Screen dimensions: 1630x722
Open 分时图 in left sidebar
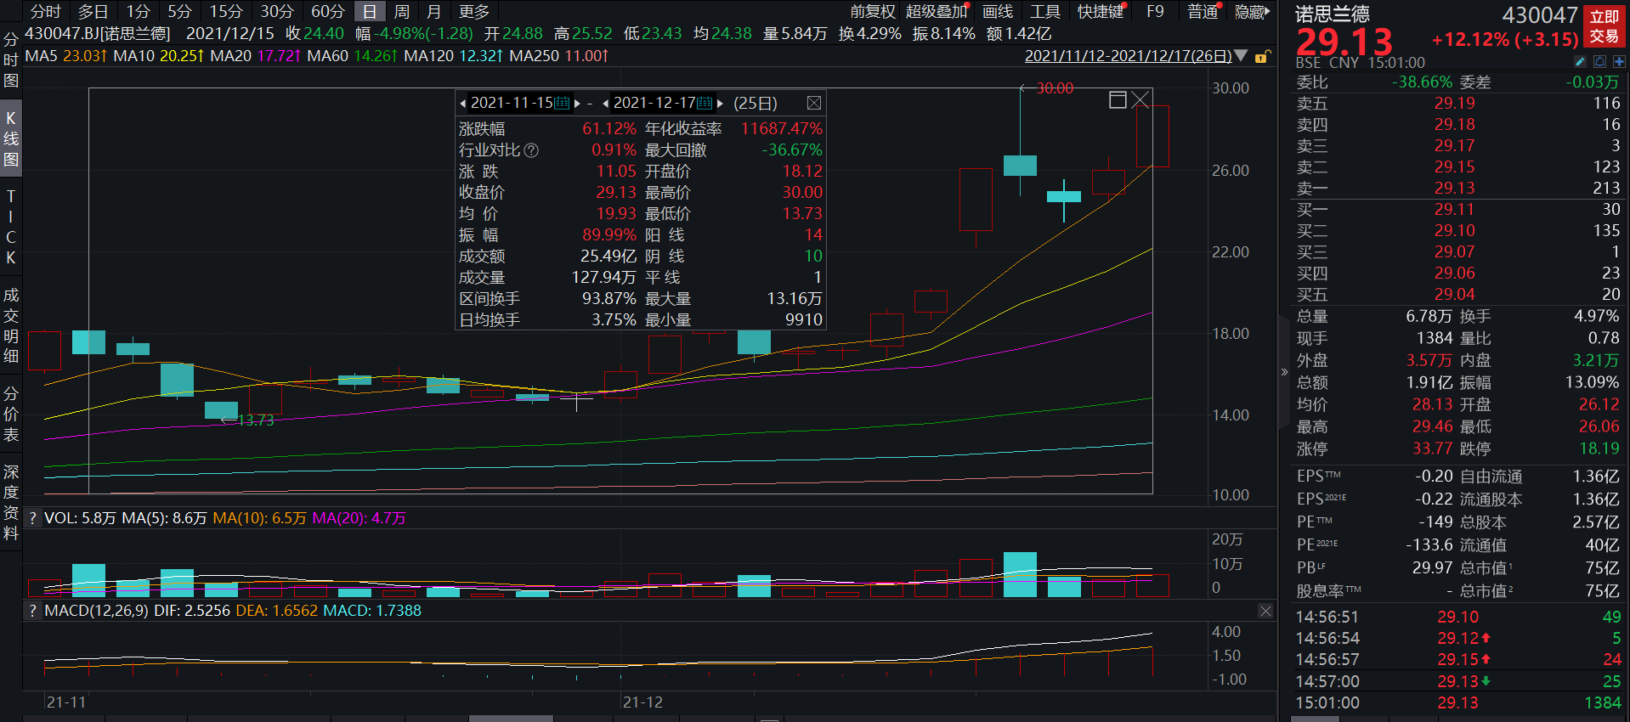coord(10,59)
